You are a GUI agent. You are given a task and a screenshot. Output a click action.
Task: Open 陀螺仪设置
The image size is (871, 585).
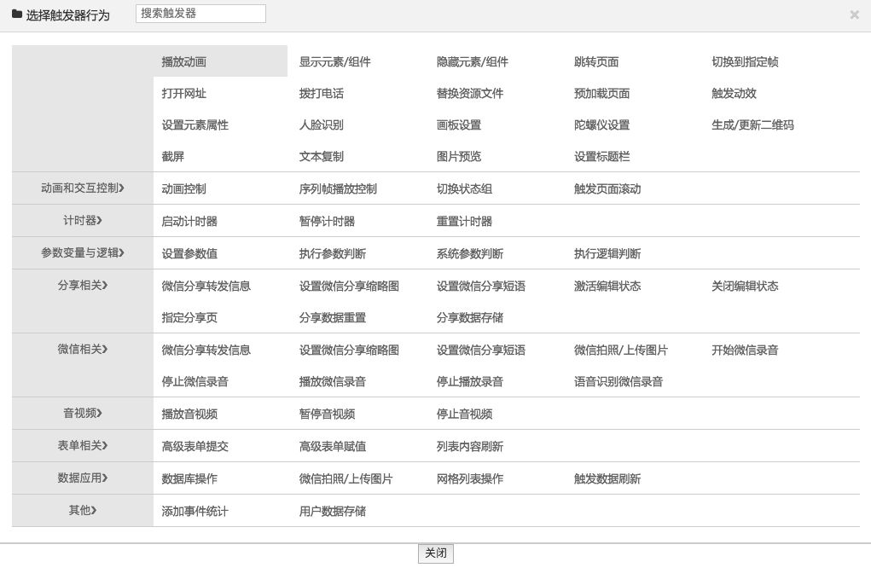click(x=601, y=125)
